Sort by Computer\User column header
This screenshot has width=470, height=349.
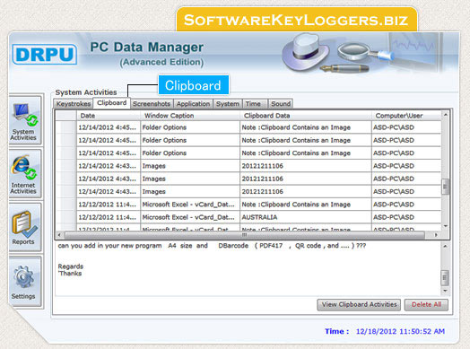(406, 116)
